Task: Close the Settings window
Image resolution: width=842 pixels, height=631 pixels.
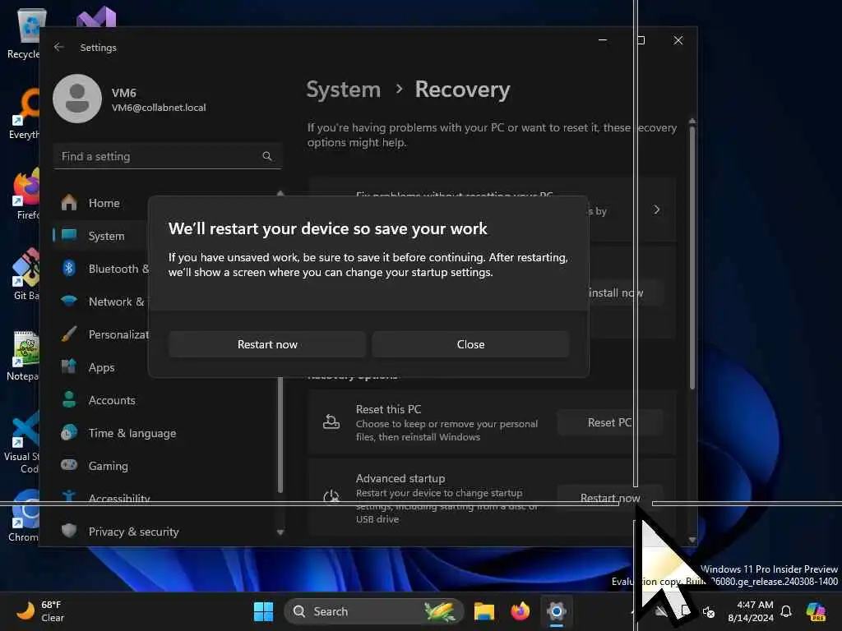Action: (678, 40)
